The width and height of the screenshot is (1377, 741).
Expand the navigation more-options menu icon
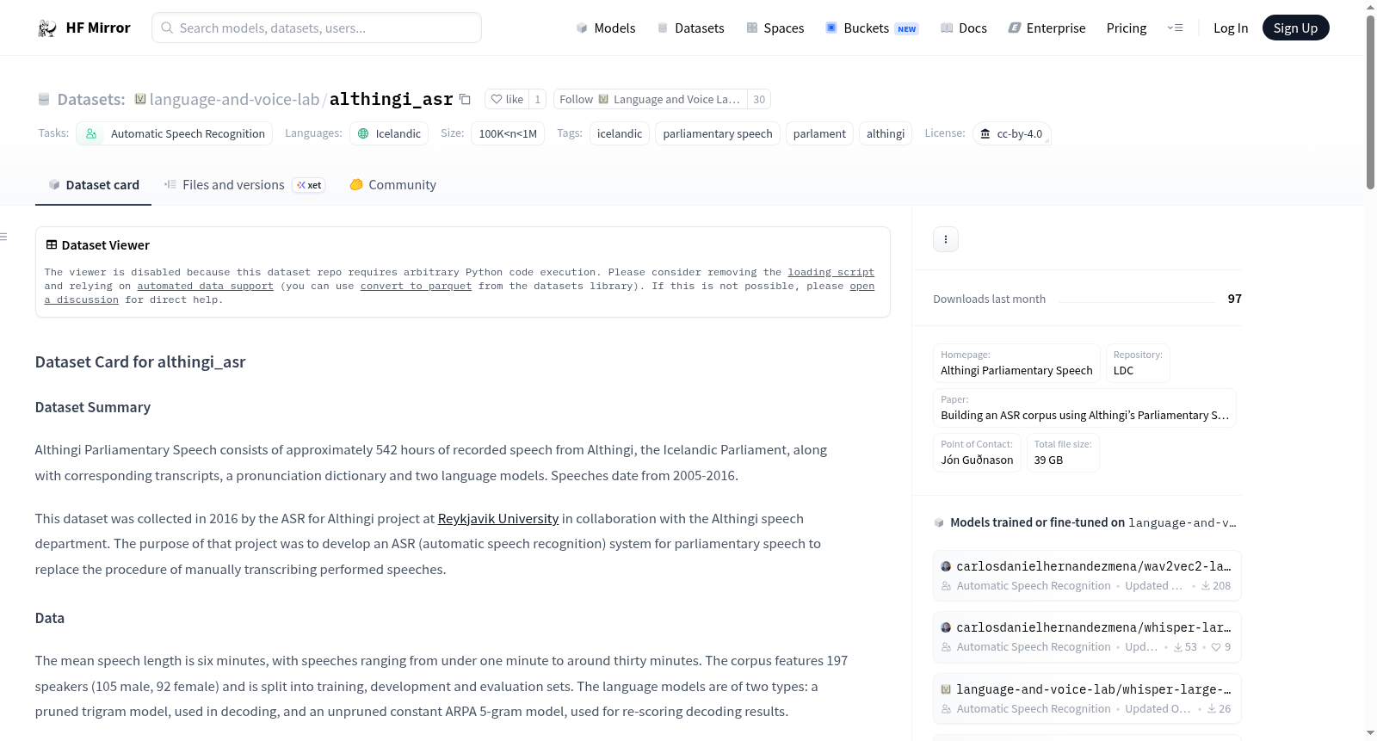1175,28
